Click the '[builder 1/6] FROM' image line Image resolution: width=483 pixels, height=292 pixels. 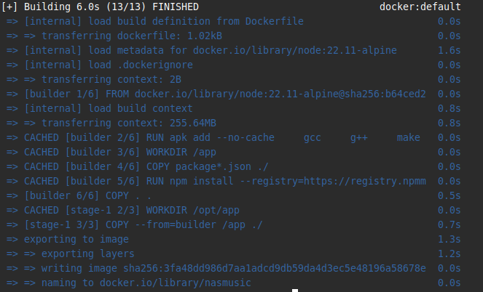point(224,93)
